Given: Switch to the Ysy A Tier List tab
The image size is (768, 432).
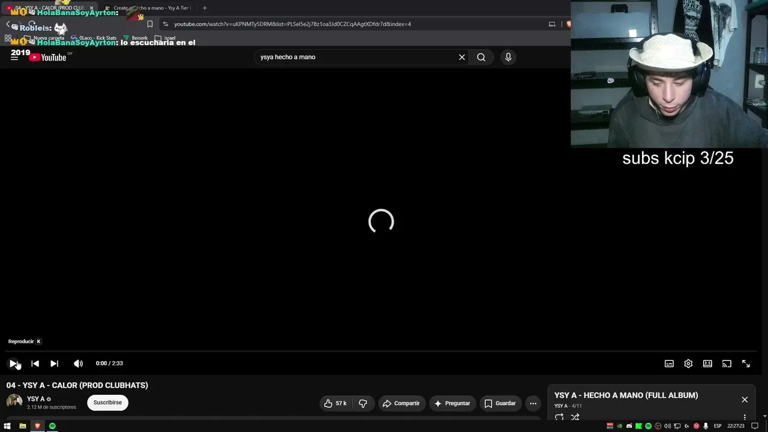Looking at the screenshot, I should (148, 8).
